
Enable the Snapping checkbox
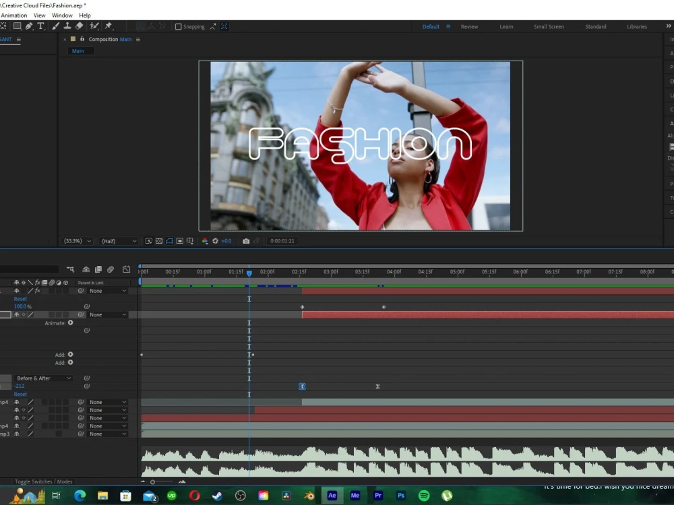[x=178, y=27]
